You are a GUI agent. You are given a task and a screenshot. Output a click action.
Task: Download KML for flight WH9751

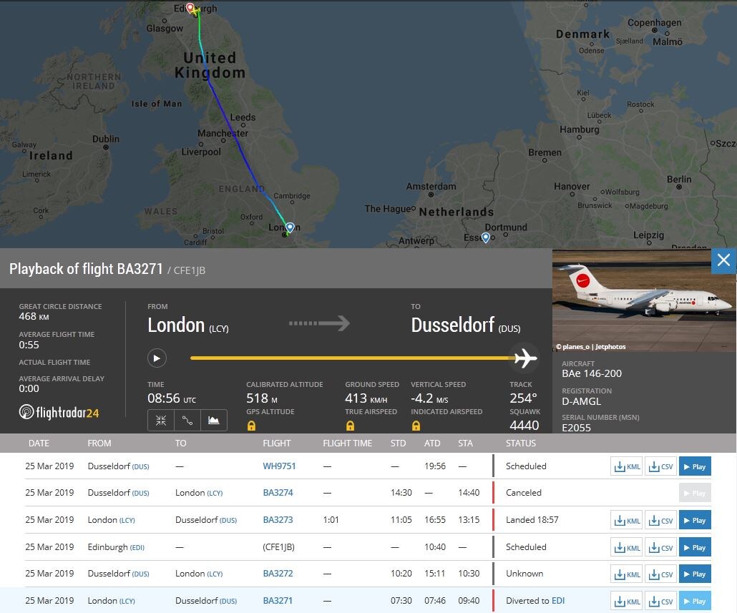pos(627,467)
